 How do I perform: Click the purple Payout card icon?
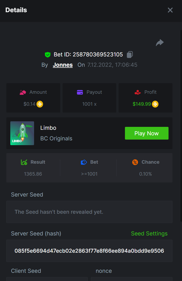80,92
